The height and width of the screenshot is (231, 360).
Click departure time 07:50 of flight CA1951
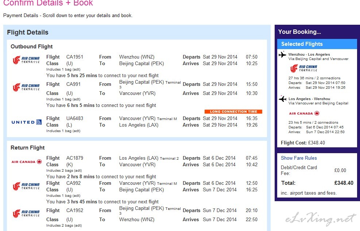tap(252, 57)
